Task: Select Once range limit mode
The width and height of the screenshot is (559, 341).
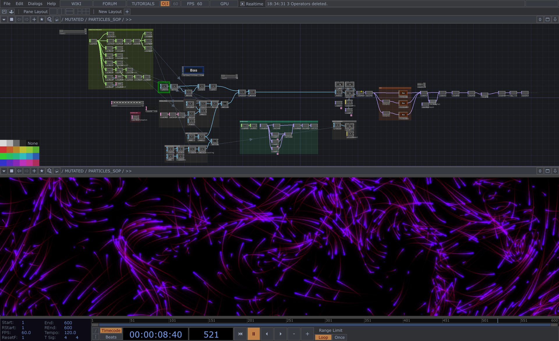Action: click(x=339, y=337)
